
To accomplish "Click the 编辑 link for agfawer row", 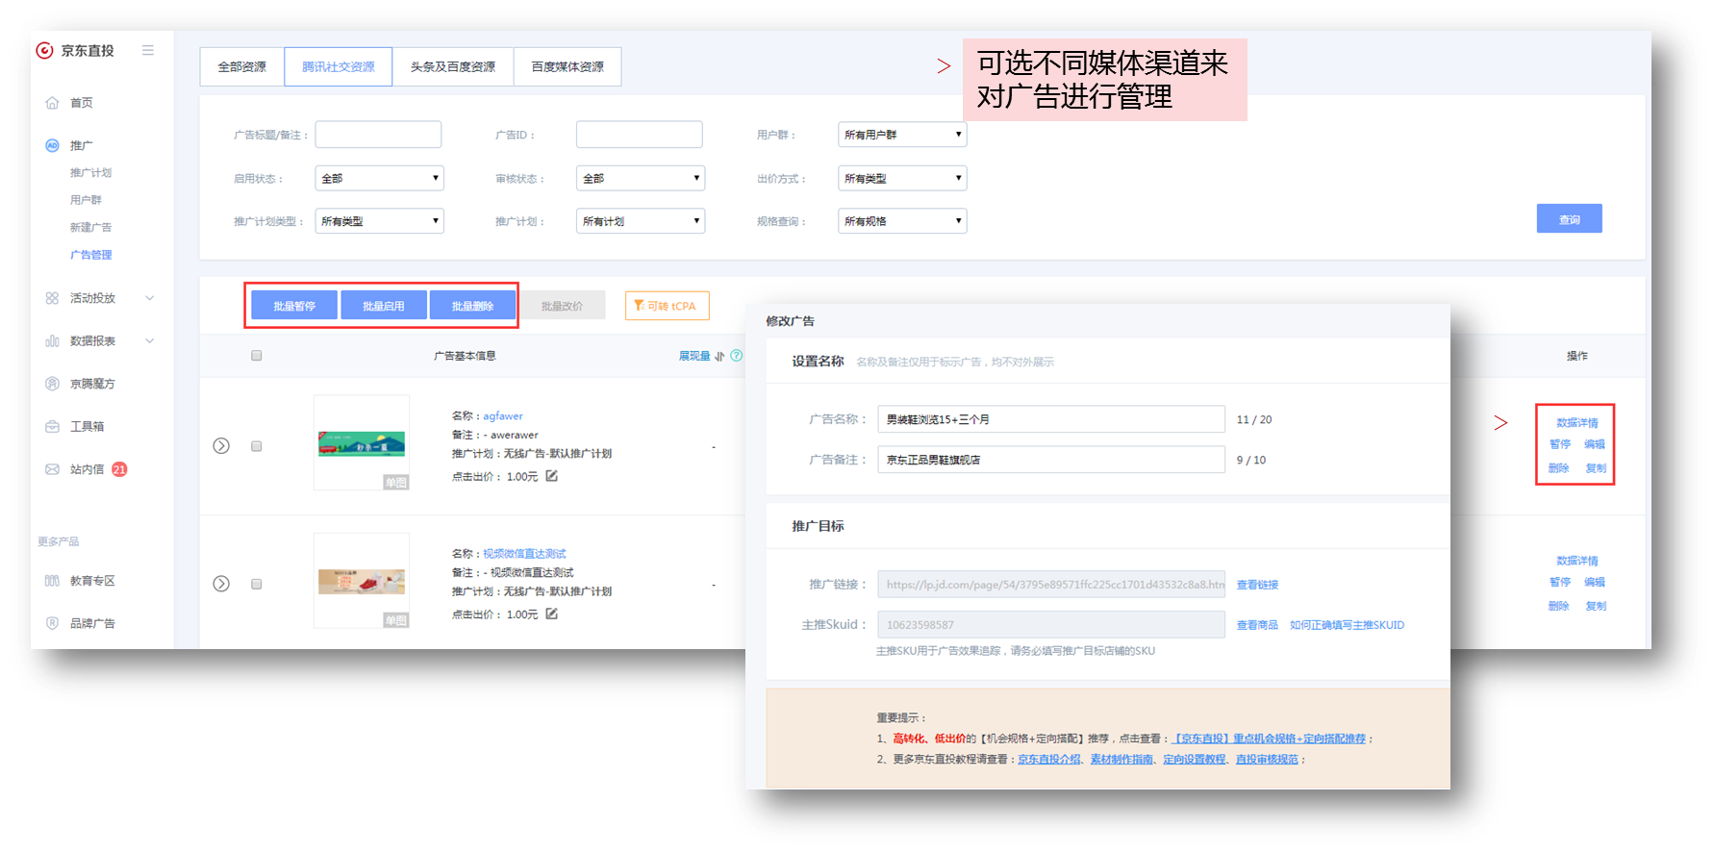I will [x=1595, y=444].
